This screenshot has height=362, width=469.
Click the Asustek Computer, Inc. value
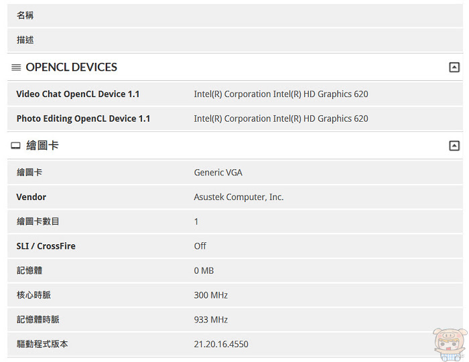pos(239,197)
